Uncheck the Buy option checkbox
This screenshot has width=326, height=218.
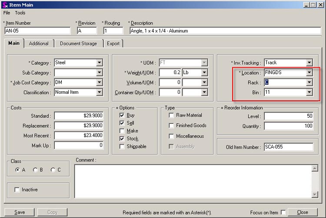(x=122, y=116)
